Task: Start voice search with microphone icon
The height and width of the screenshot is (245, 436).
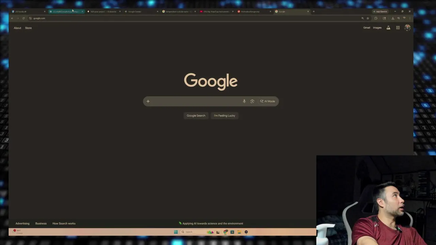Action: 244,101
